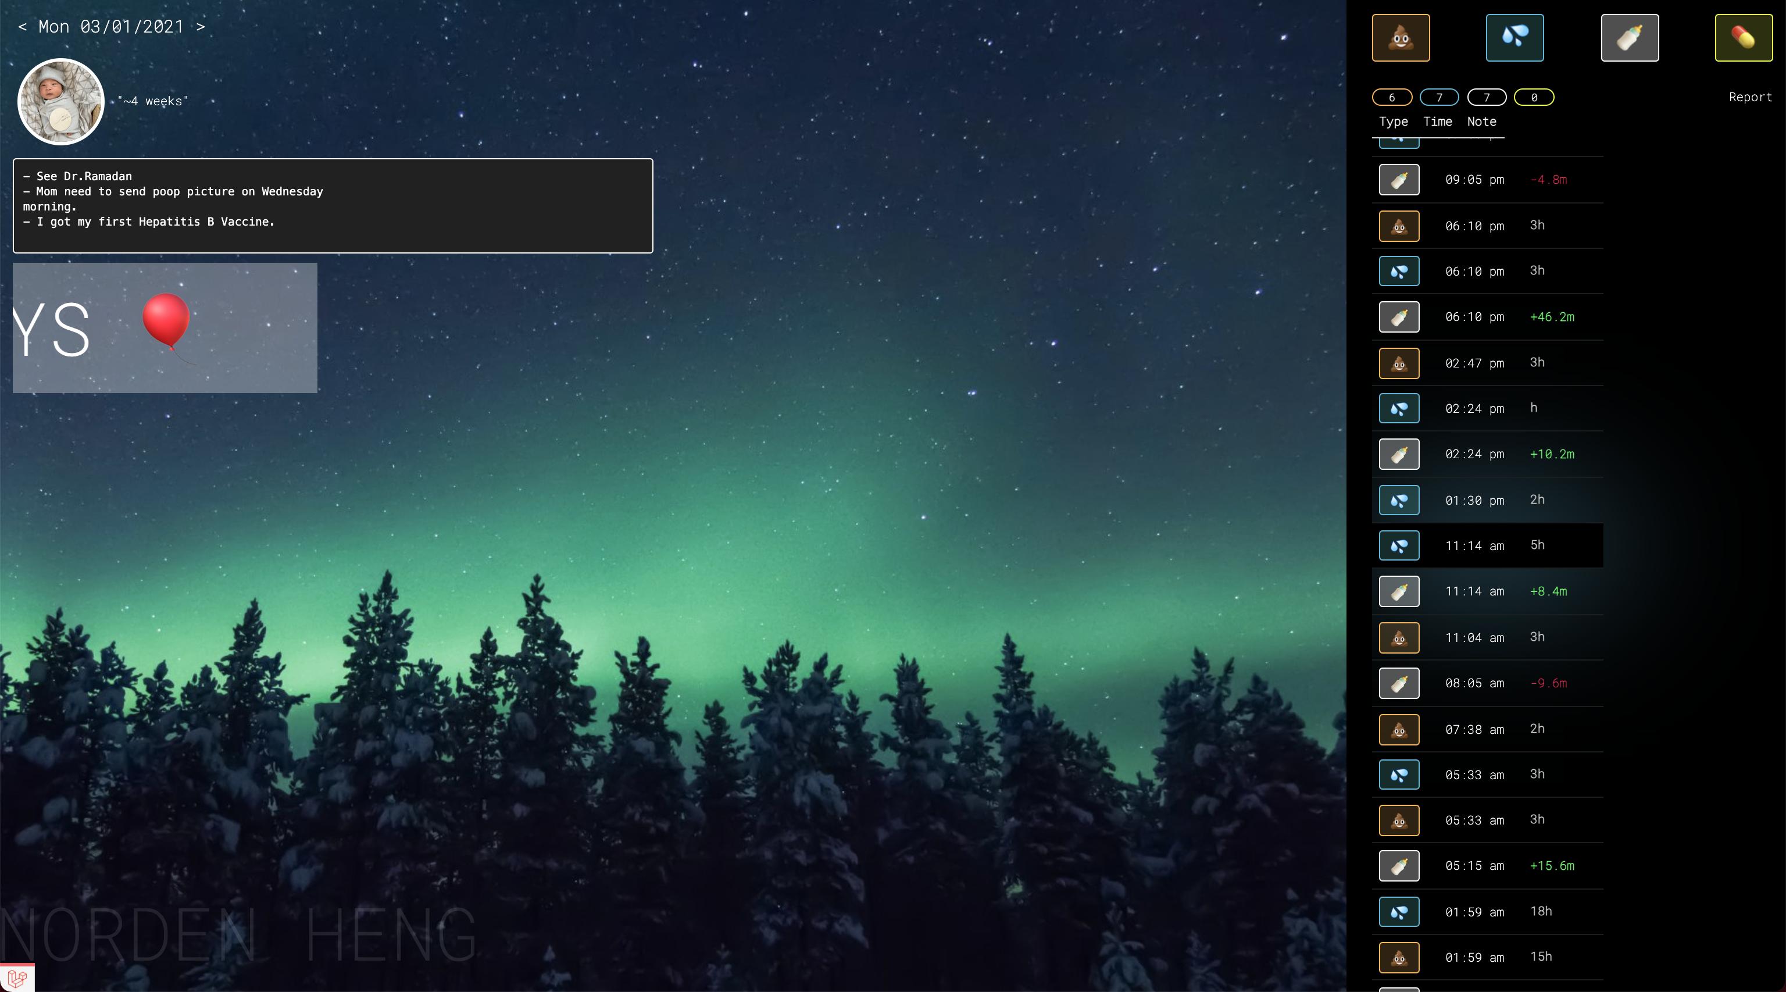Click the poop log button at top
Viewport: 1786px width, 992px height.
pyautogui.click(x=1401, y=37)
